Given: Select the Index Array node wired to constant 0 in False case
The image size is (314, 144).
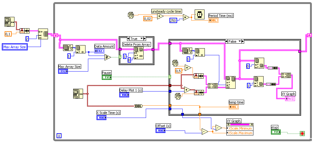Looking at the screenshot, I should click(x=259, y=63).
